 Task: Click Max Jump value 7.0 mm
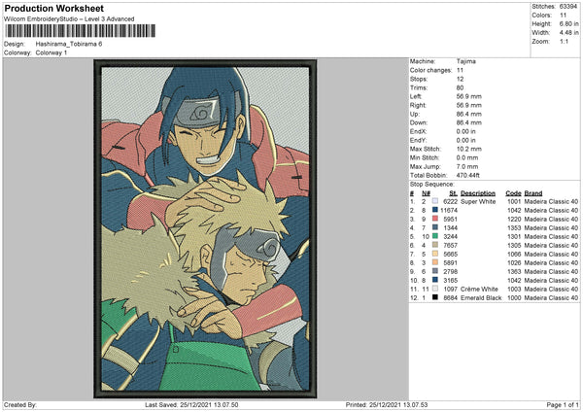[467, 166]
